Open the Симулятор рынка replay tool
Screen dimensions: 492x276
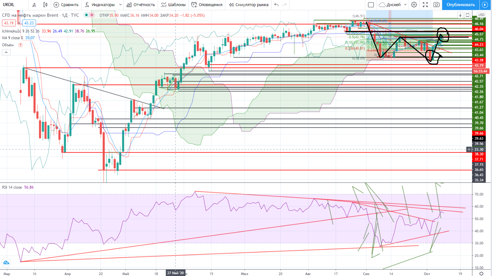(x=248, y=5)
